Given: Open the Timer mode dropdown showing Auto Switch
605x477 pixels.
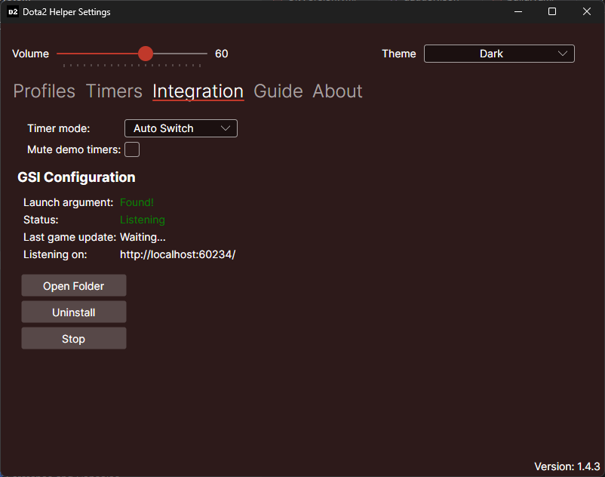Looking at the screenshot, I should pos(180,128).
